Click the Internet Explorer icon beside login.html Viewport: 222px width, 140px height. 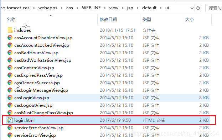(10, 120)
